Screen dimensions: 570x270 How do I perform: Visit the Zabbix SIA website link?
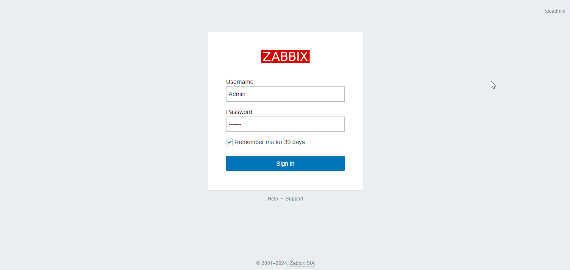[x=302, y=263]
